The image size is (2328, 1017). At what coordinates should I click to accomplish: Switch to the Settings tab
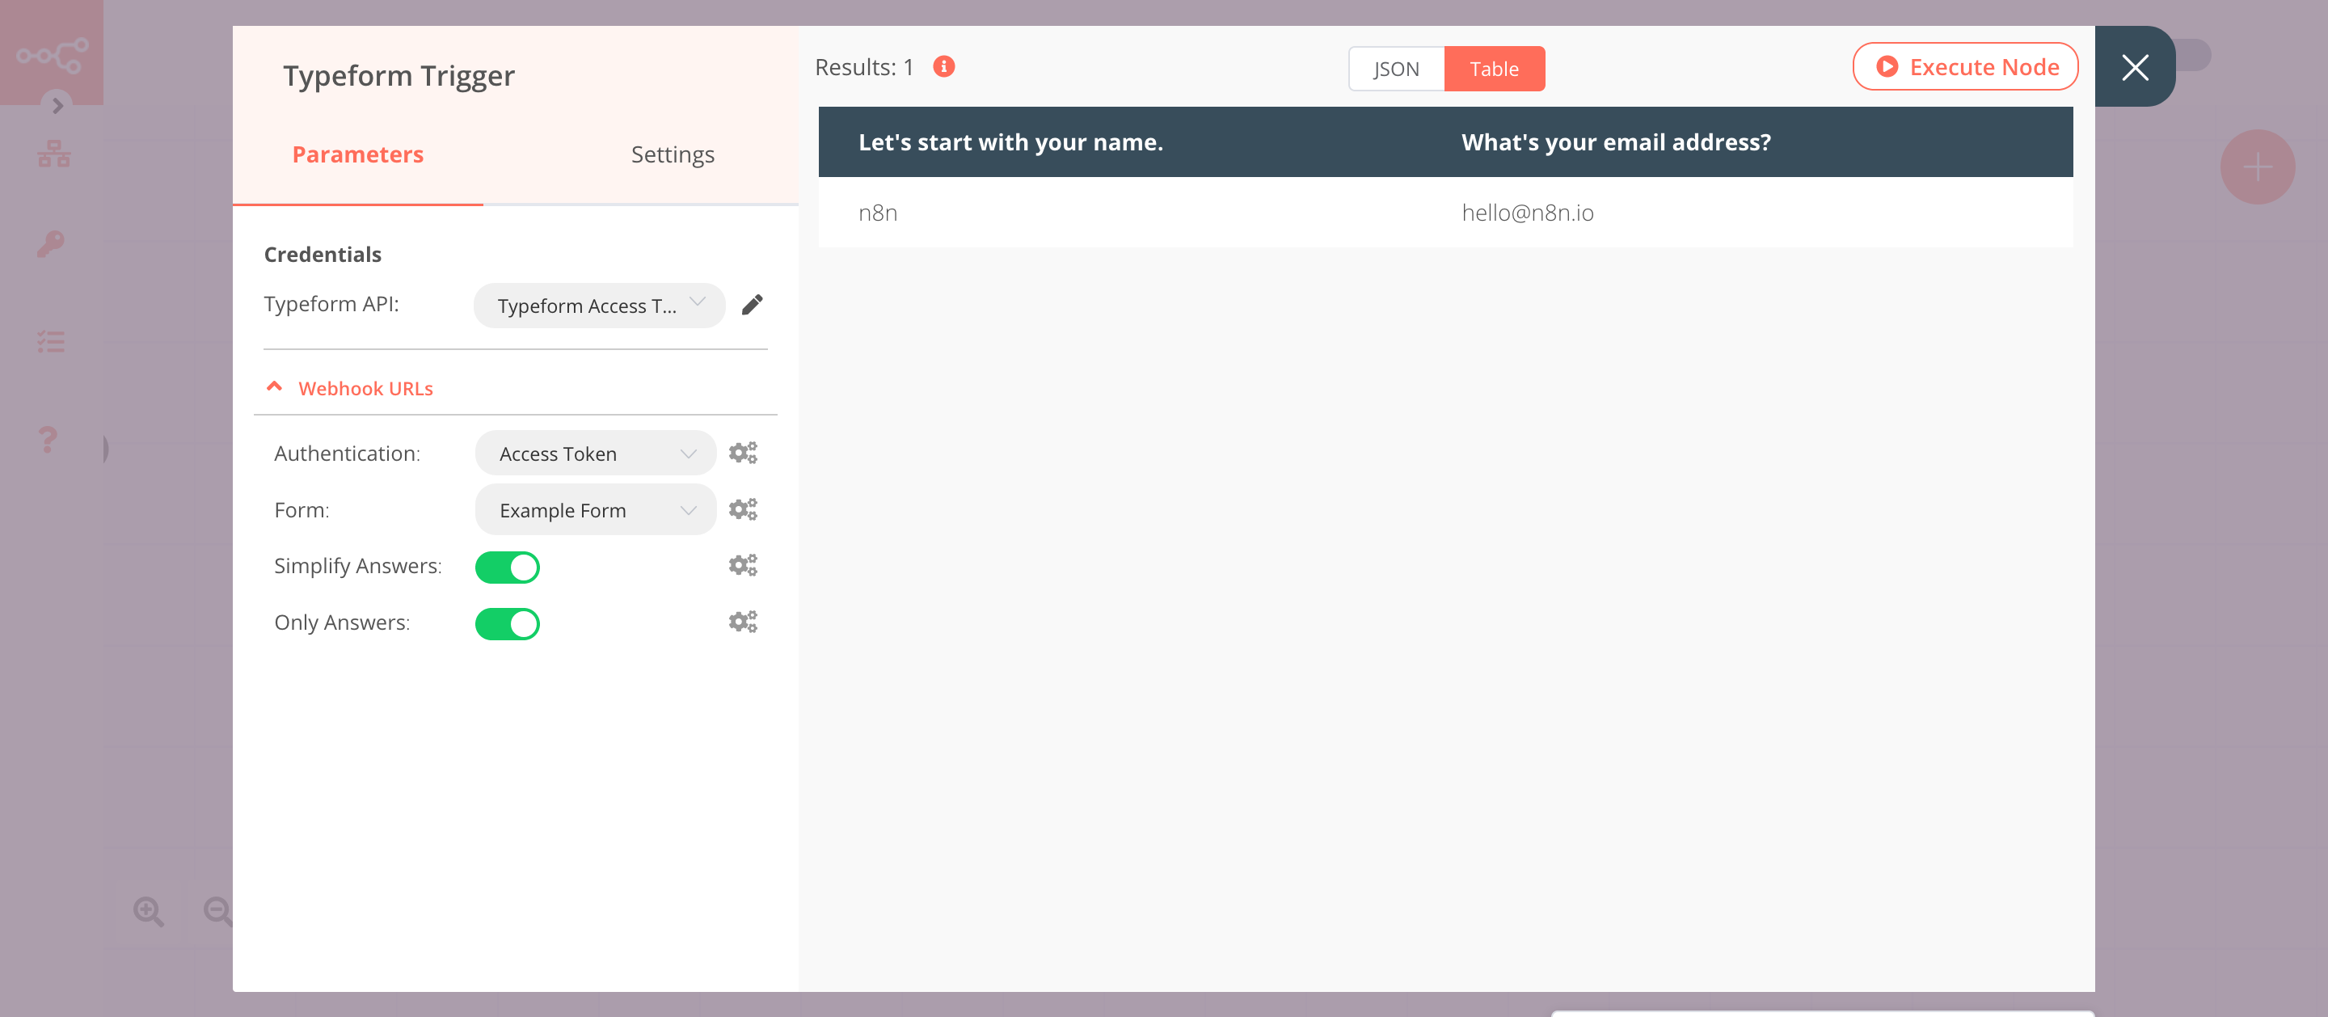(x=673, y=154)
